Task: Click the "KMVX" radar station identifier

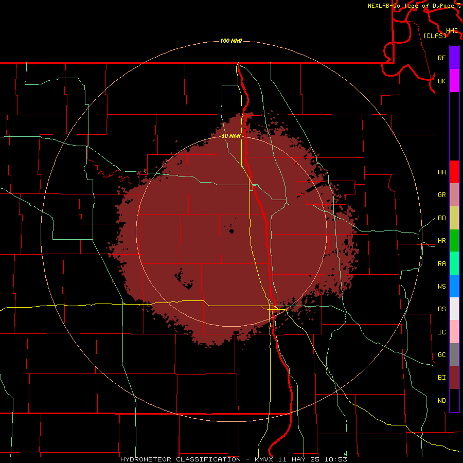Action: pyautogui.click(x=264, y=459)
